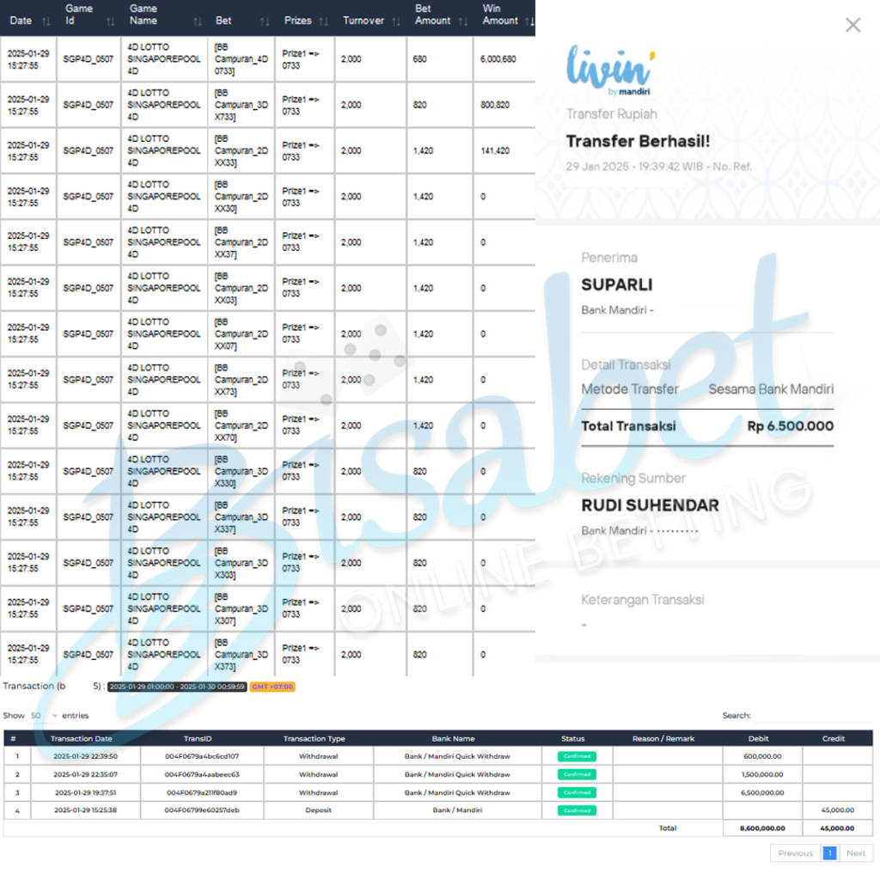
Task: Select page 1 in pagination
Action: (829, 853)
